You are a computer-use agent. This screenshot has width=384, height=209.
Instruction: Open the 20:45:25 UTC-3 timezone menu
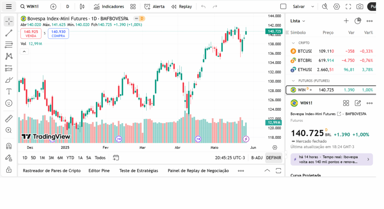coord(230,158)
